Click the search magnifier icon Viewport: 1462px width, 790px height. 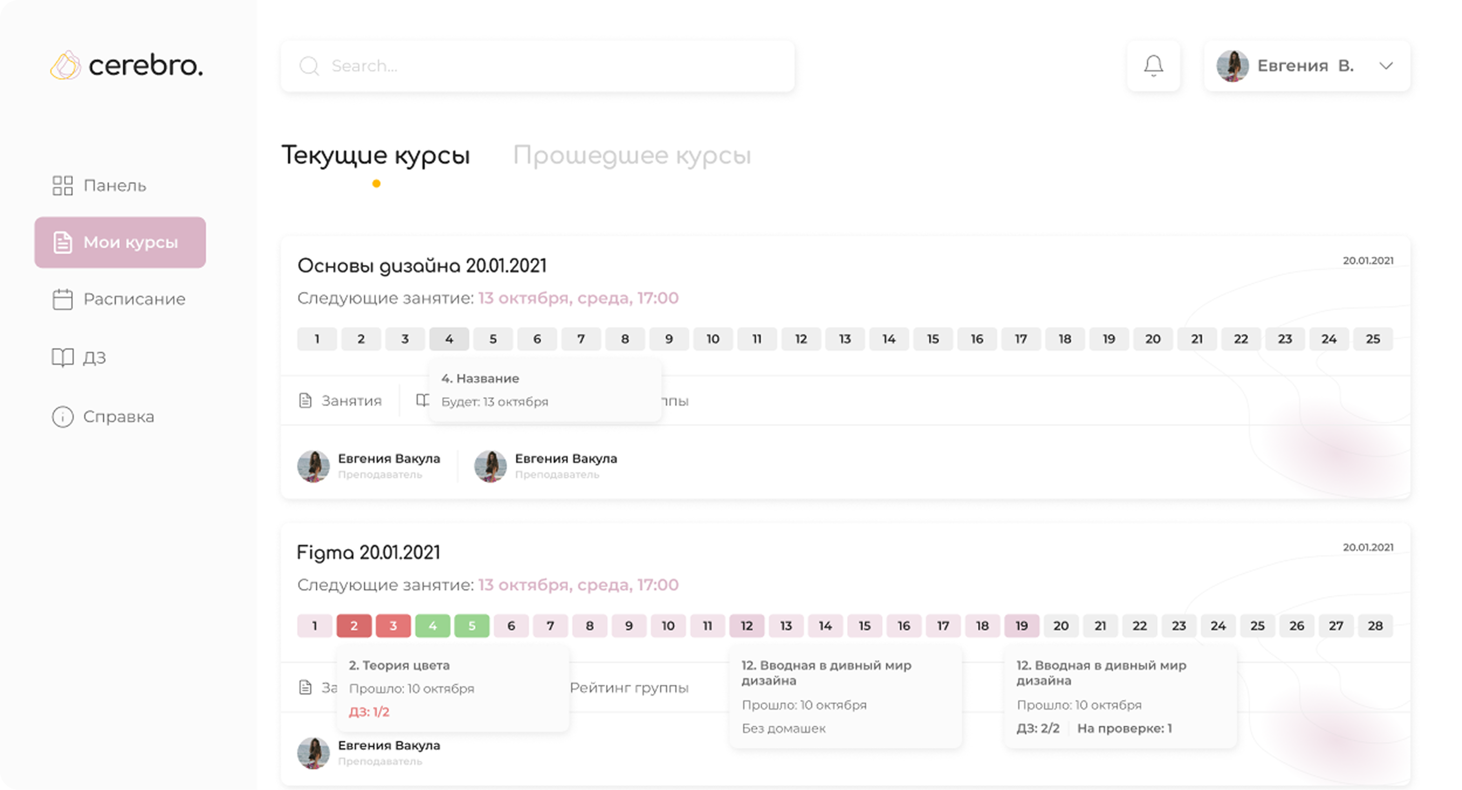tap(309, 66)
